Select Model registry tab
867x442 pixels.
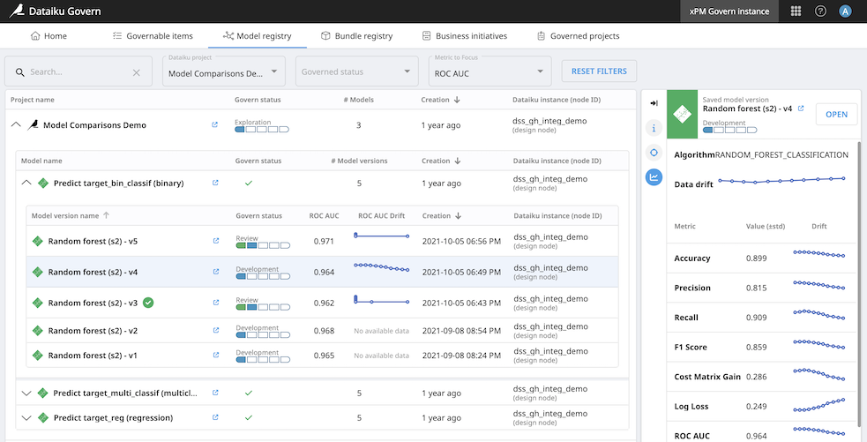(258, 36)
